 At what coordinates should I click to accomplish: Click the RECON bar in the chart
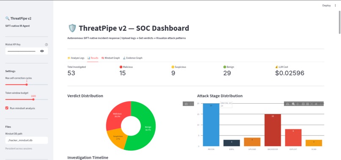pyautogui.click(x=211, y=125)
